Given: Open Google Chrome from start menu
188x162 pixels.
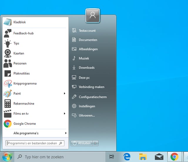Looking at the screenshot, I should 24,124.
